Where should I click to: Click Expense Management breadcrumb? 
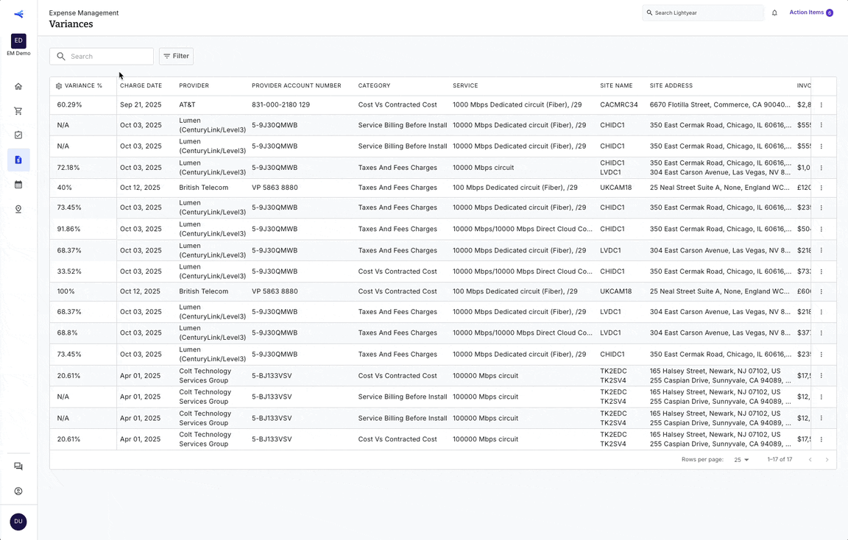(x=84, y=13)
